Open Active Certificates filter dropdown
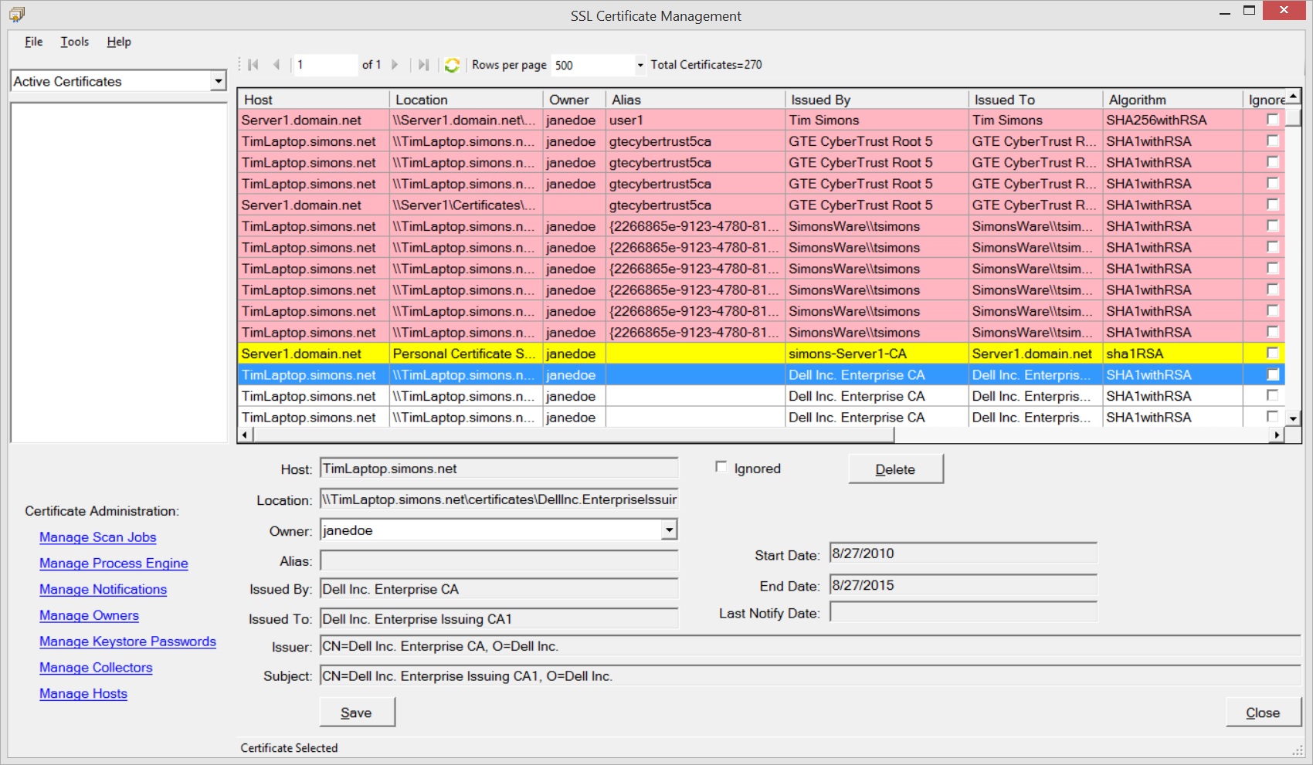This screenshot has height=765, width=1313. (219, 81)
